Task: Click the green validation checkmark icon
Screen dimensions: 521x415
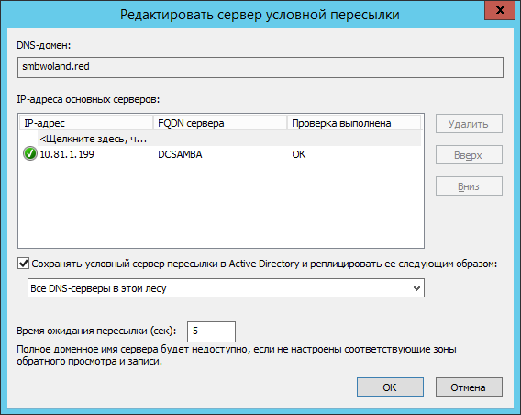Action: pyautogui.click(x=30, y=154)
